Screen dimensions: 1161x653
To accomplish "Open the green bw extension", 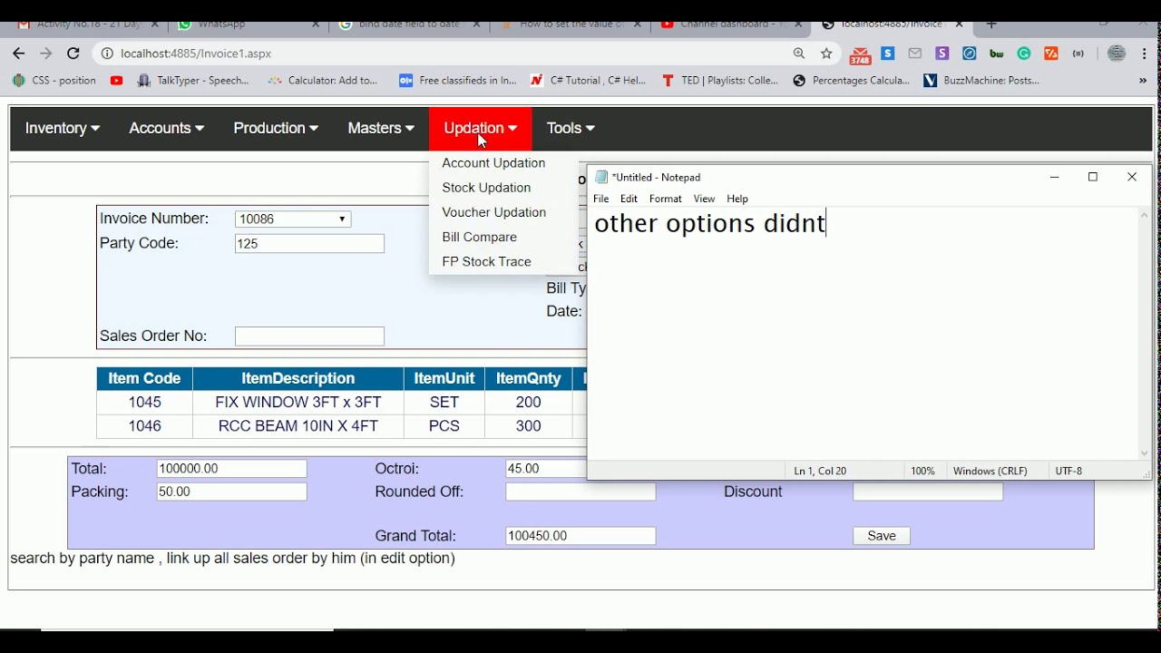I will click(x=997, y=54).
